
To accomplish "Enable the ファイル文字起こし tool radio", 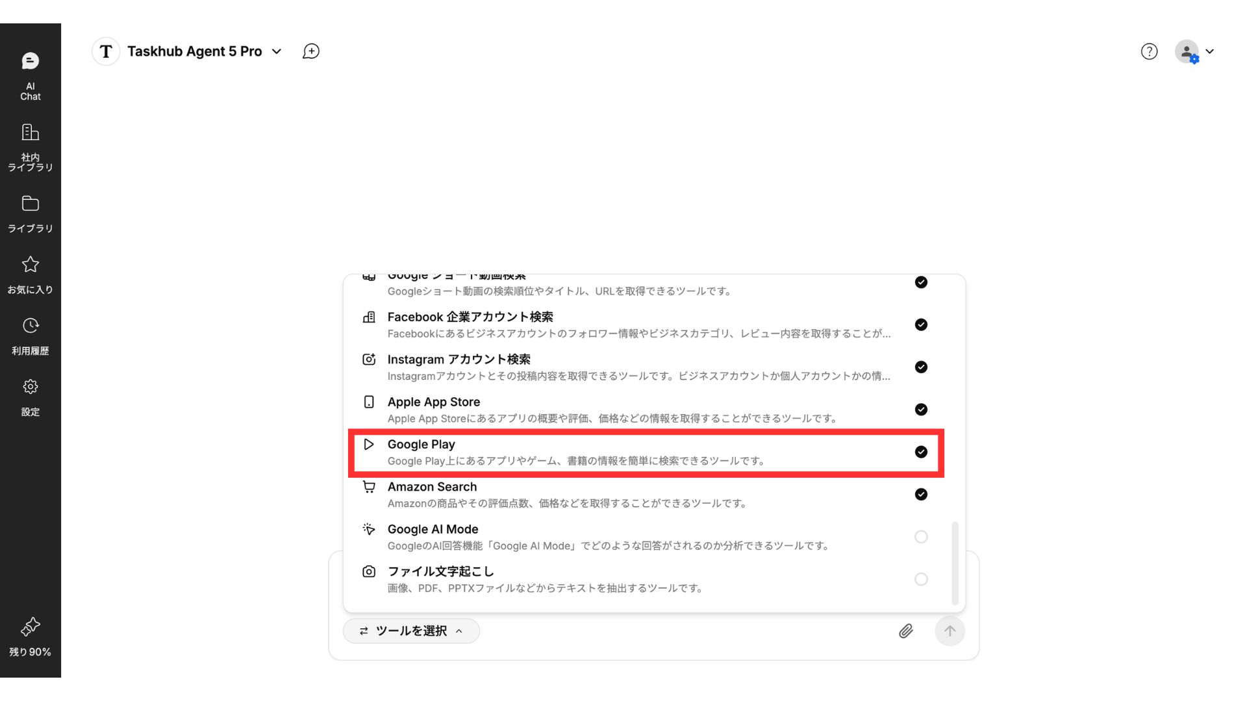I will pyautogui.click(x=920, y=579).
